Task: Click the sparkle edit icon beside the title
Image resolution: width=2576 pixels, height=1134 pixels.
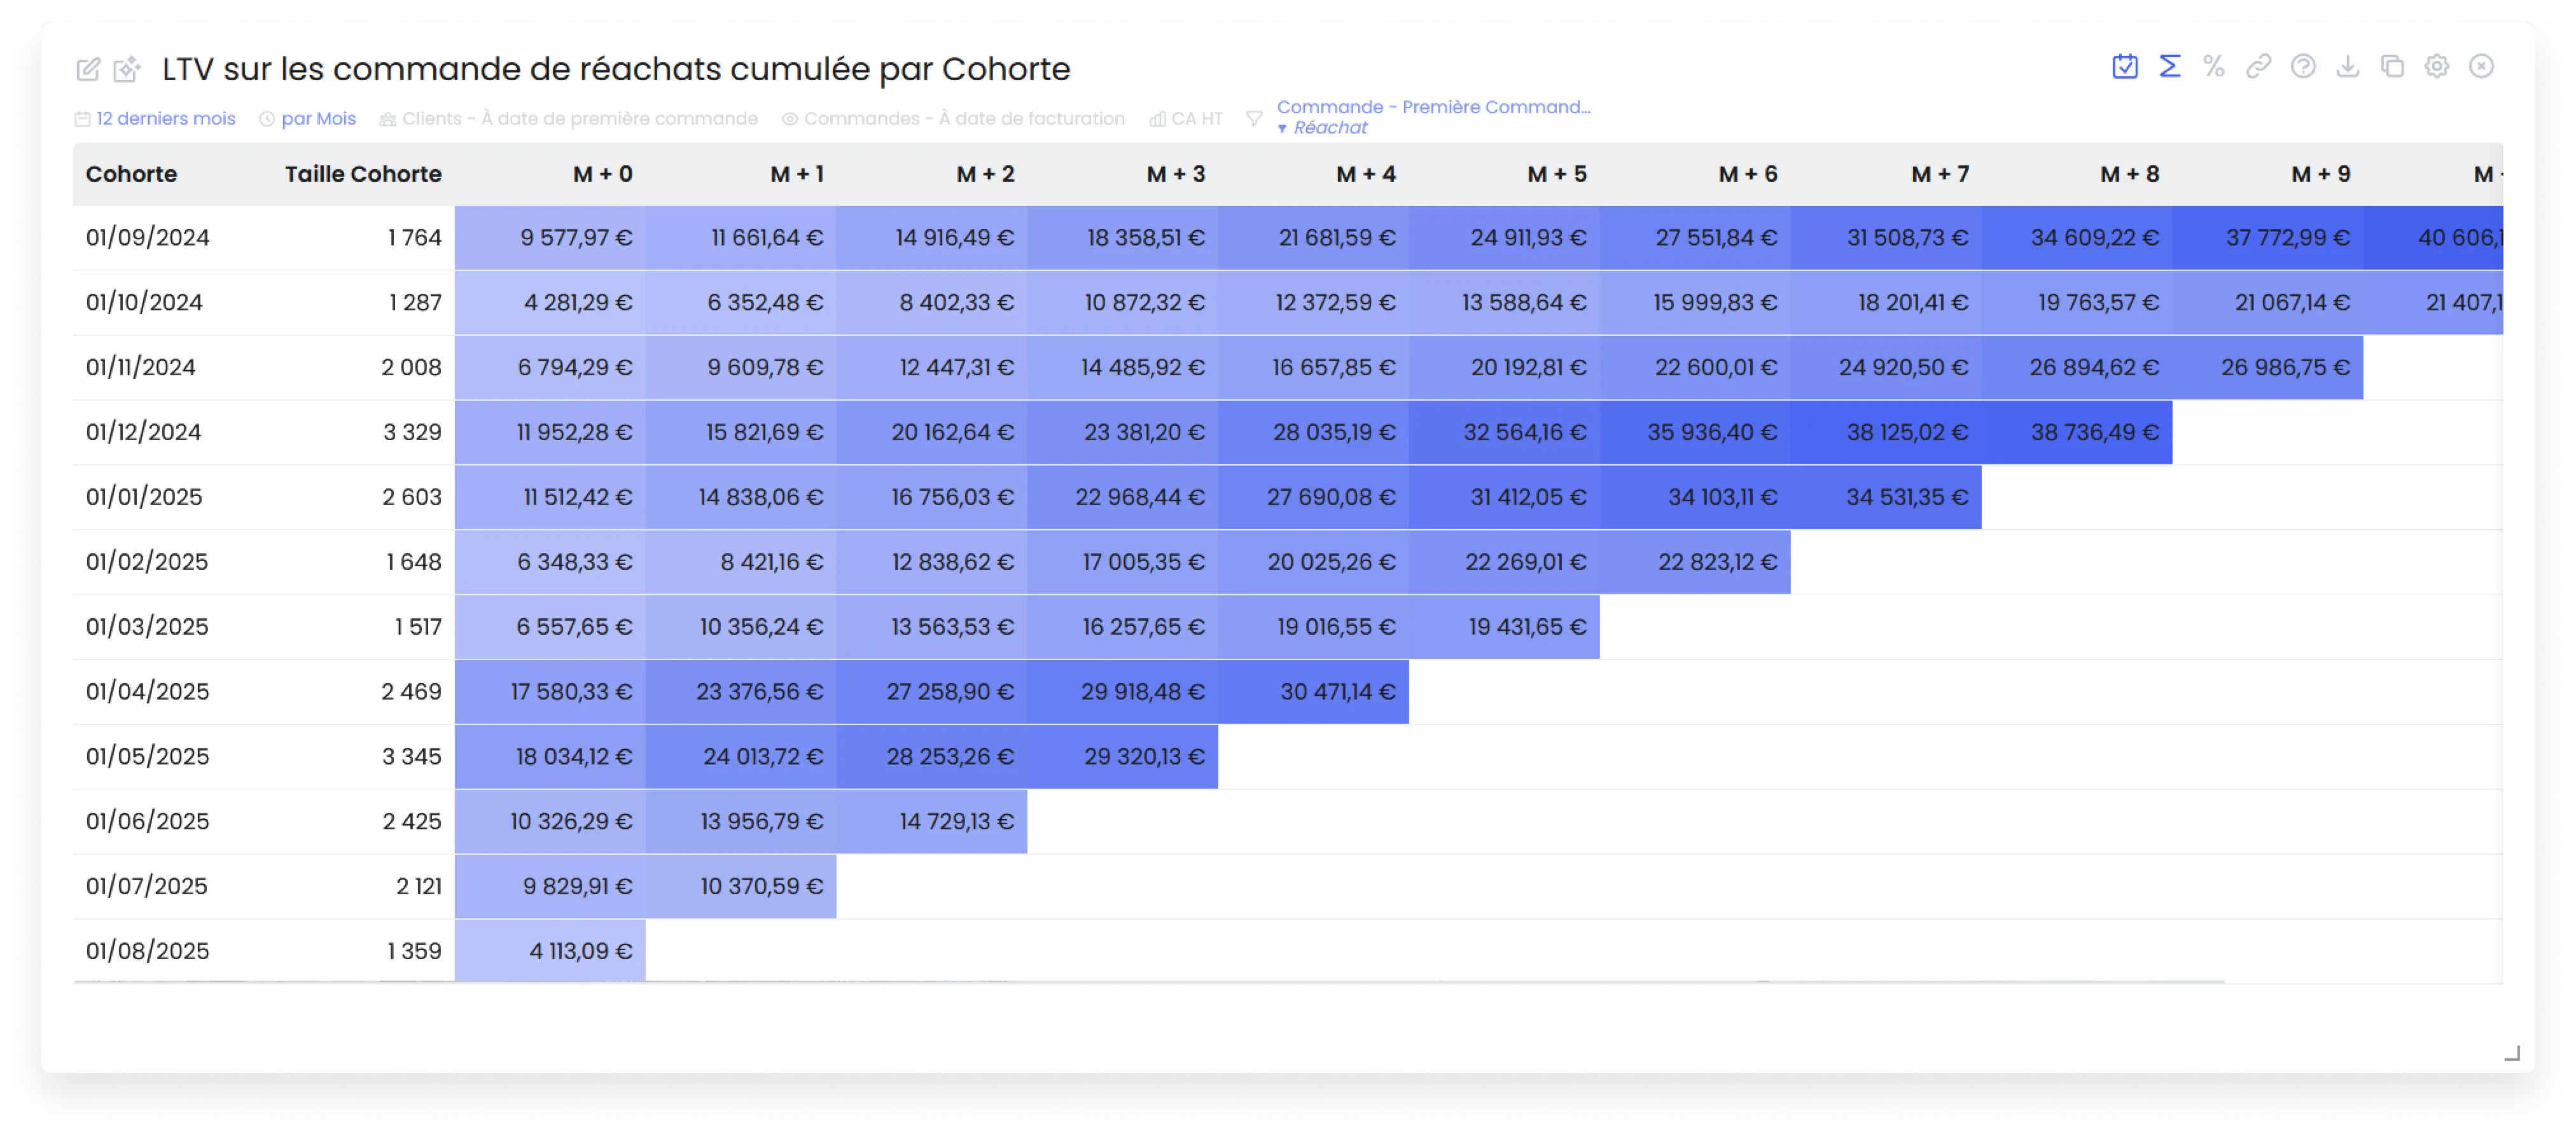Action: [x=126, y=69]
